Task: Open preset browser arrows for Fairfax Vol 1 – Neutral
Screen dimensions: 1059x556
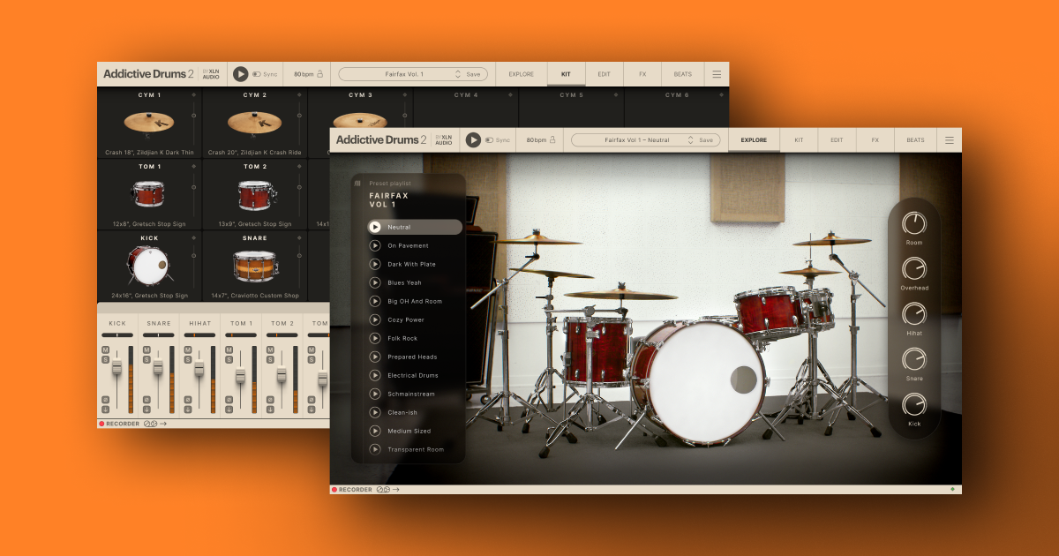Action: coord(690,139)
